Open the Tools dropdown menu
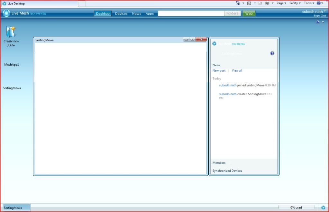 pyautogui.click(x=309, y=3)
